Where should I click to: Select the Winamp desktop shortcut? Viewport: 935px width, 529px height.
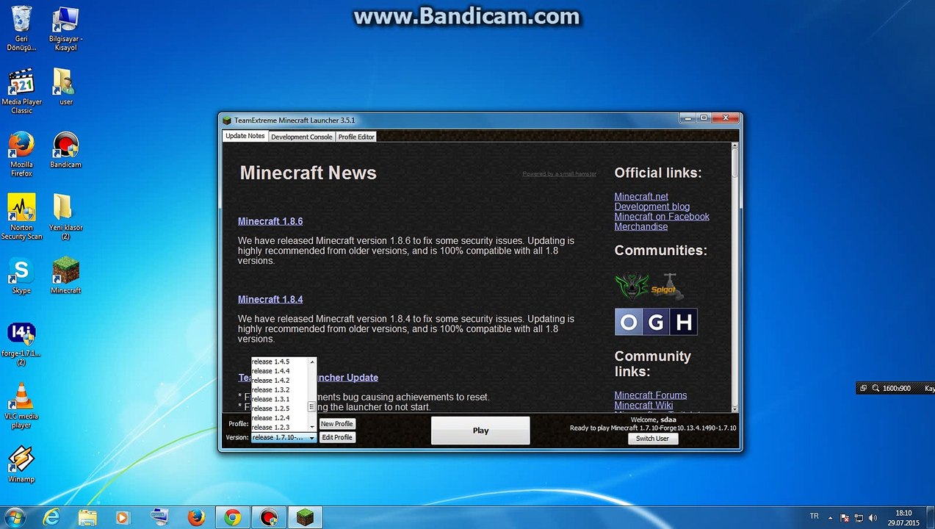click(21, 464)
